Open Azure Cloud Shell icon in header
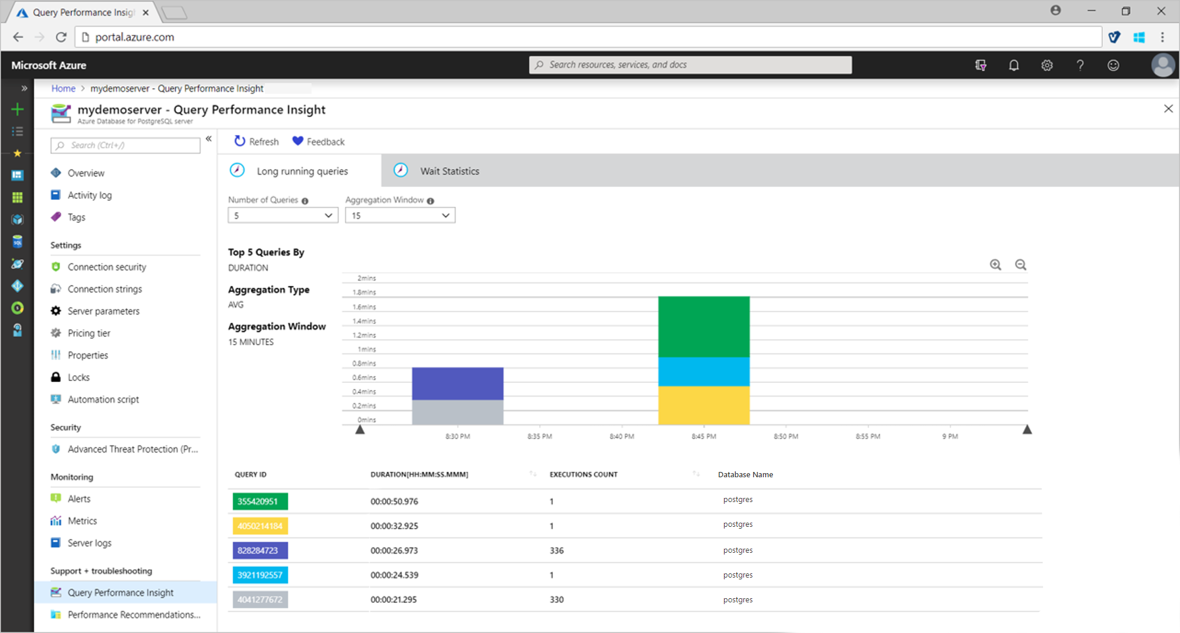Viewport: 1180px width, 633px height. 981,65
